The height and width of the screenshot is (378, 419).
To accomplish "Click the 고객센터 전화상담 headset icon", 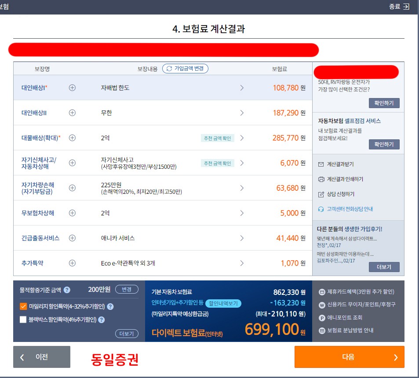I will [321, 209].
